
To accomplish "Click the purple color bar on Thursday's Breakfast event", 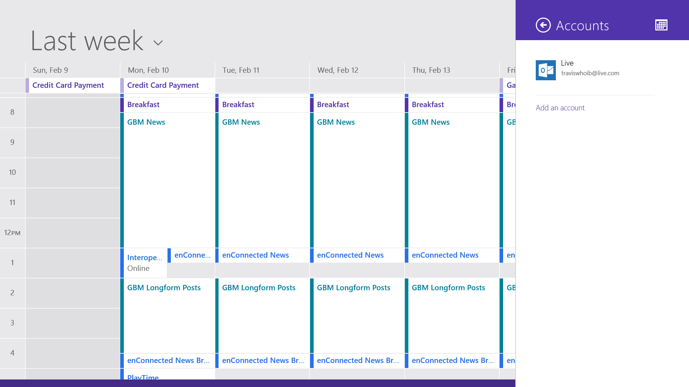I will 407,104.
